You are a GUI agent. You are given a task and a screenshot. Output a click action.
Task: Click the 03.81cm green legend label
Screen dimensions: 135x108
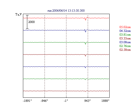pyautogui.click(x=125, y=35)
